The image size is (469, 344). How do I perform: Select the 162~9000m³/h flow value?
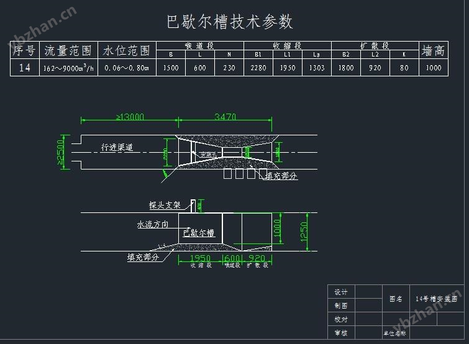(68, 68)
